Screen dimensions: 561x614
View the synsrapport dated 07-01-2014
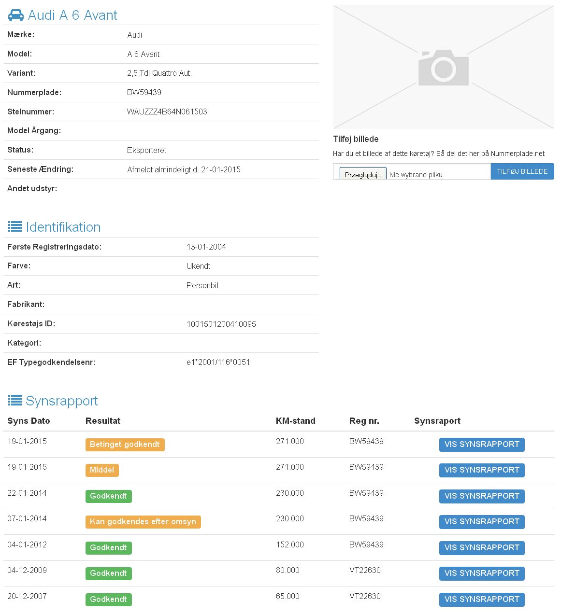pyautogui.click(x=482, y=522)
